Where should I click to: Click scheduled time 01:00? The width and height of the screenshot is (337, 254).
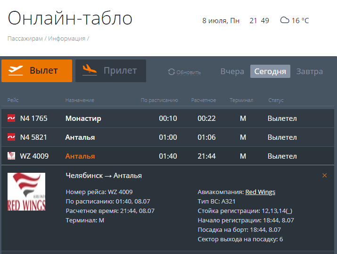point(168,137)
